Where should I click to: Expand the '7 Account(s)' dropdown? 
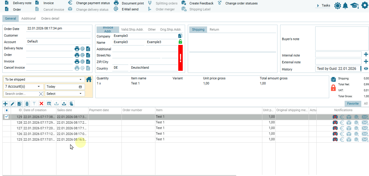pyautogui.click(x=23, y=87)
